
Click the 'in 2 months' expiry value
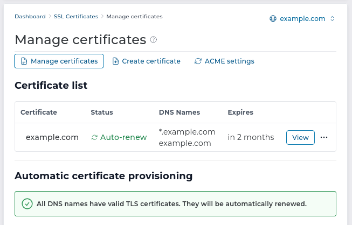(251, 137)
